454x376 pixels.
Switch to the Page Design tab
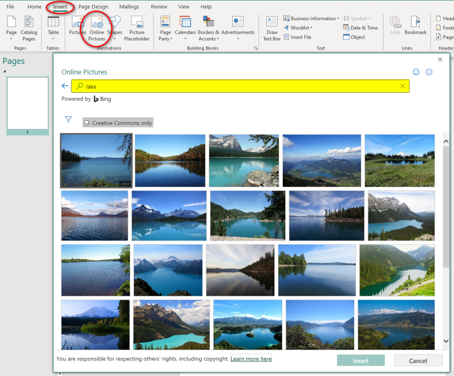[93, 7]
